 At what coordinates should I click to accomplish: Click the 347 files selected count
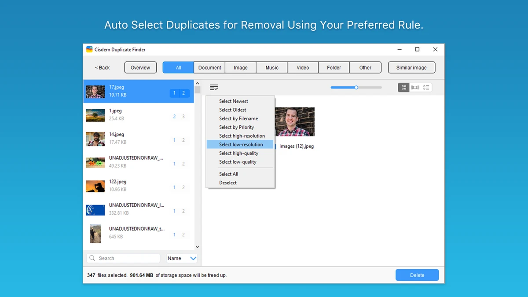tap(107, 275)
